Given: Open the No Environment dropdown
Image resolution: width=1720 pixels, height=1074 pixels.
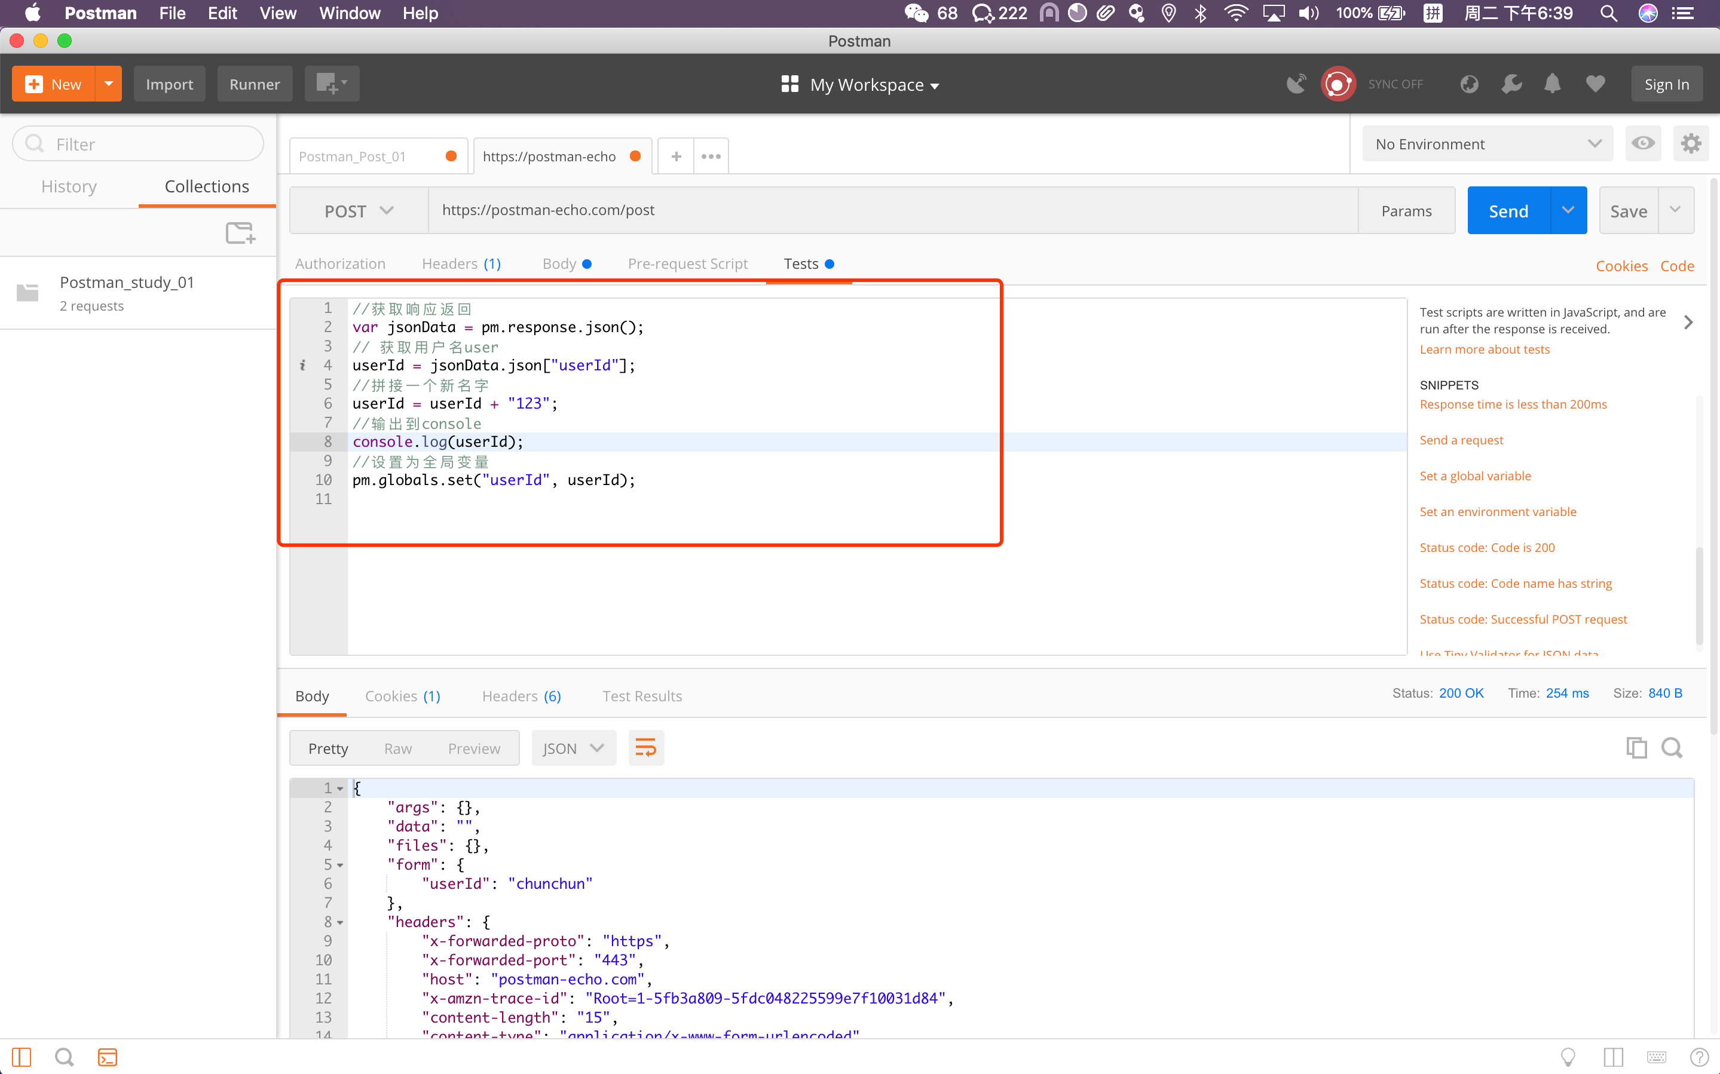Looking at the screenshot, I should click(x=1487, y=143).
